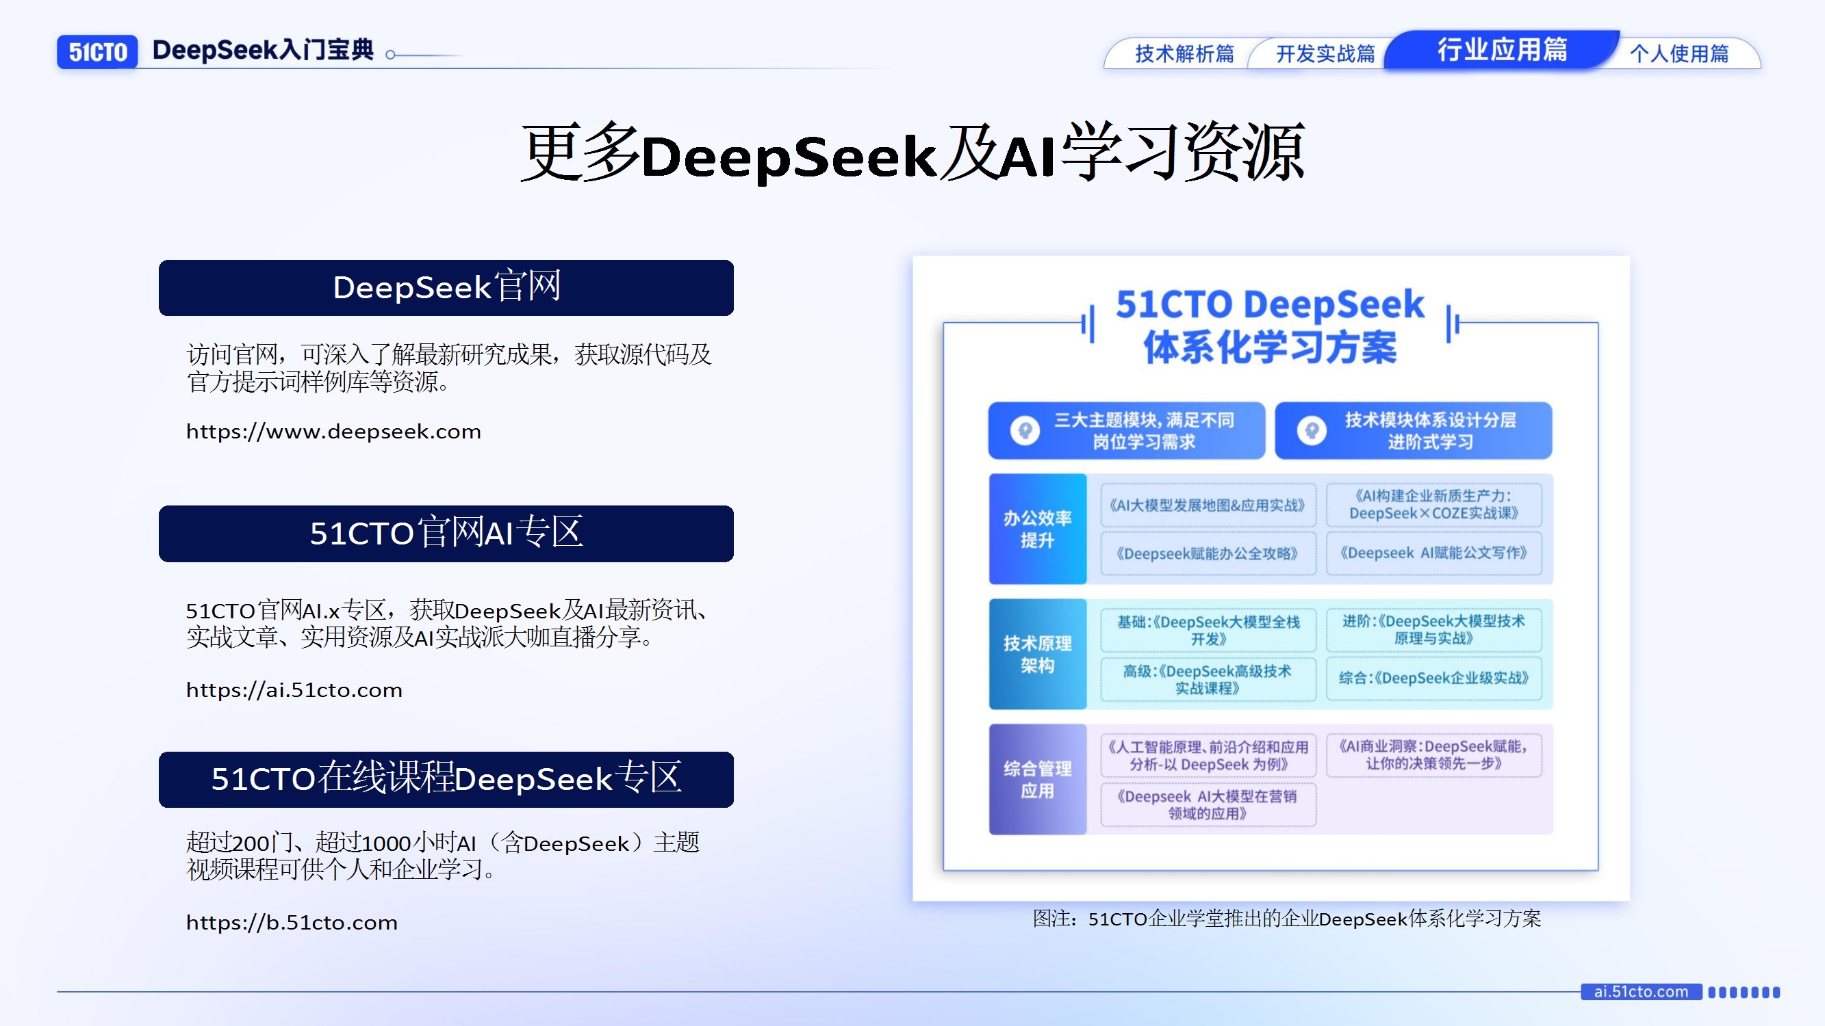Screen dimensions: 1825x1026
Task: Switch to the 技术解析篇 tab
Action: 1184,54
